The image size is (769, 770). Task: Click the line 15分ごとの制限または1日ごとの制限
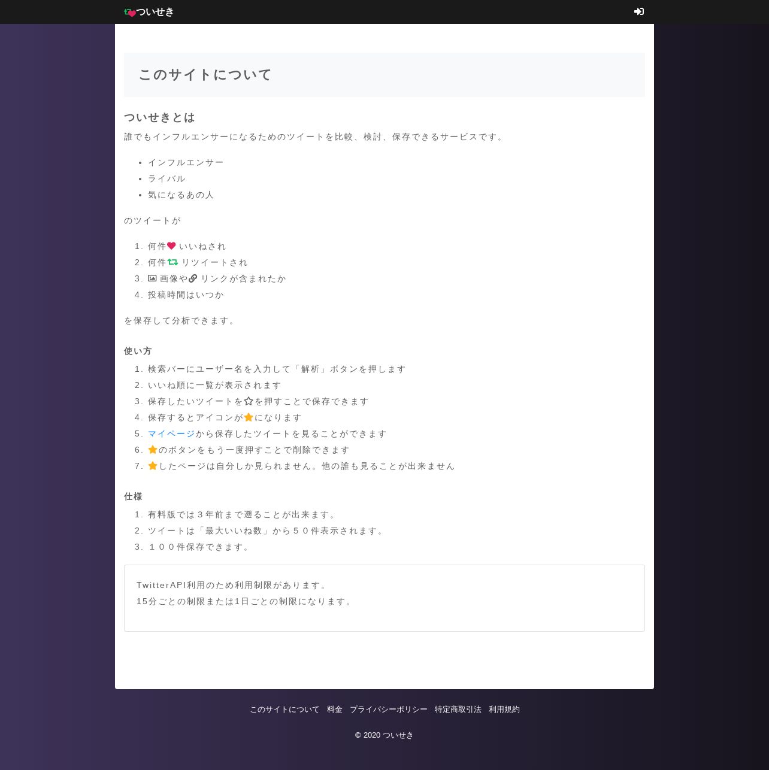click(x=245, y=601)
